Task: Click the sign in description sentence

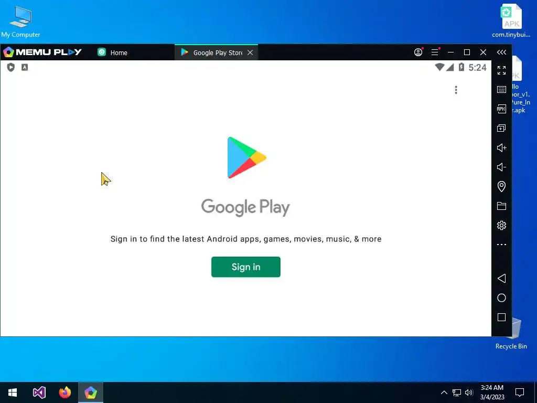Action: [x=246, y=239]
